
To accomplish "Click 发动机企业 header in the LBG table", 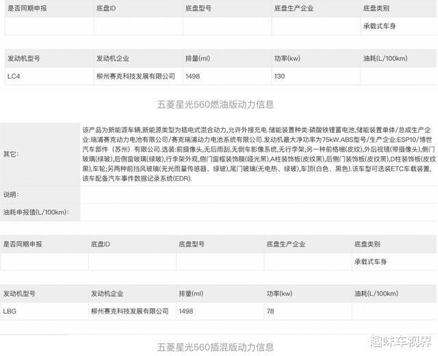I will click(x=107, y=294).
